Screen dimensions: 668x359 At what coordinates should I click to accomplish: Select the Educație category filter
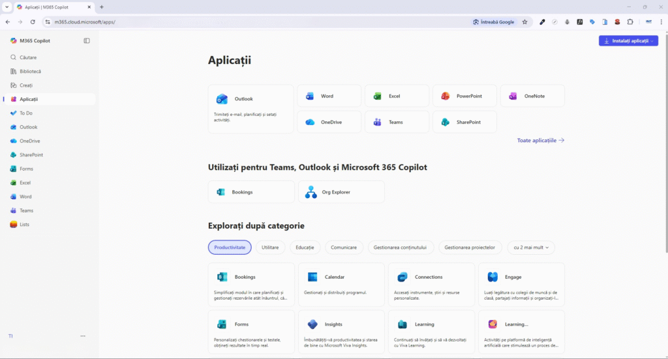tap(305, 248)
